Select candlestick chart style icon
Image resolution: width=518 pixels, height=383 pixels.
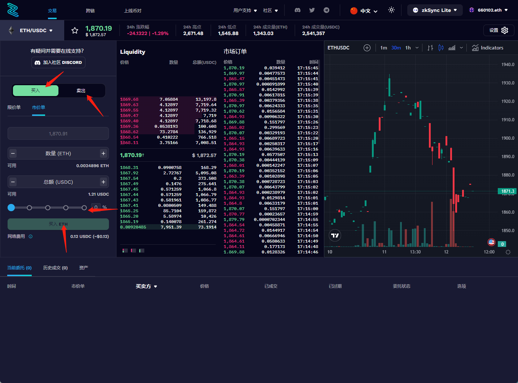(441, 48)
